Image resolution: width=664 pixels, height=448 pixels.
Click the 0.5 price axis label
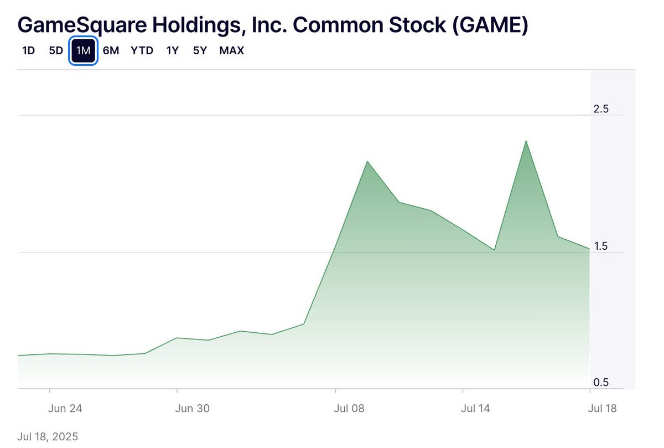coord(601,383)
